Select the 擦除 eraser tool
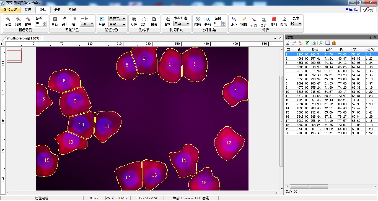Screen dimensions: 378x201 [284, 22]
